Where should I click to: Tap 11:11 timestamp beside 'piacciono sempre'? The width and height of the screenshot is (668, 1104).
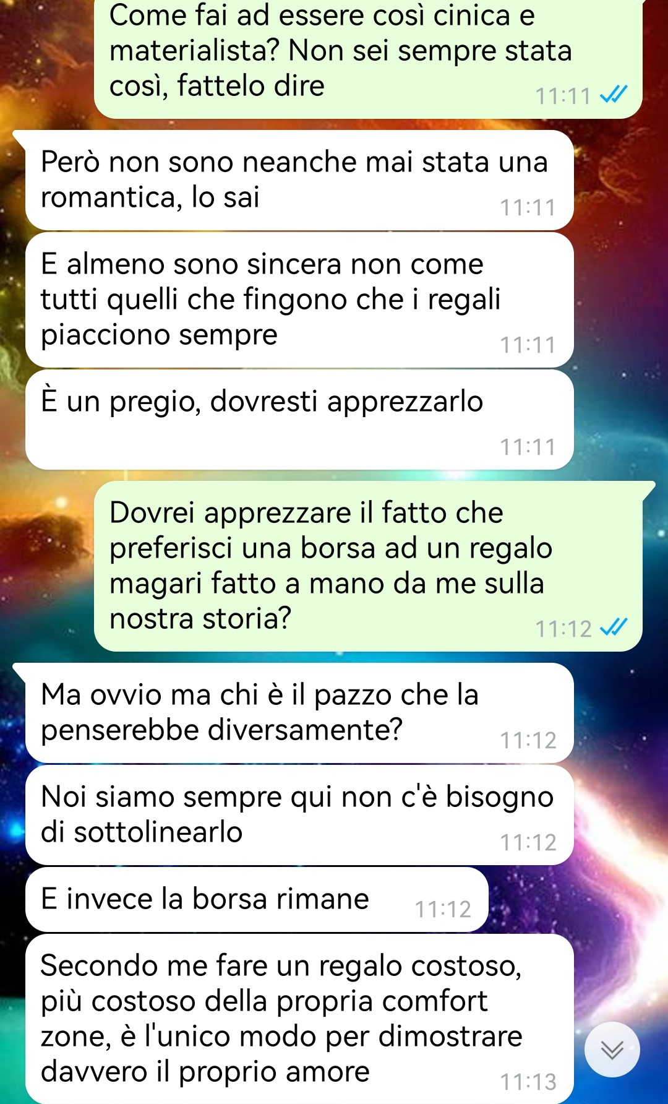tap(528, 345)
